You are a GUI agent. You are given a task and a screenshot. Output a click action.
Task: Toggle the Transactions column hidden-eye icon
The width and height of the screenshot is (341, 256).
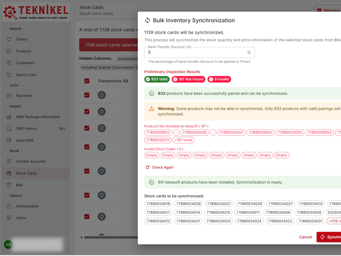click(125, 81)
